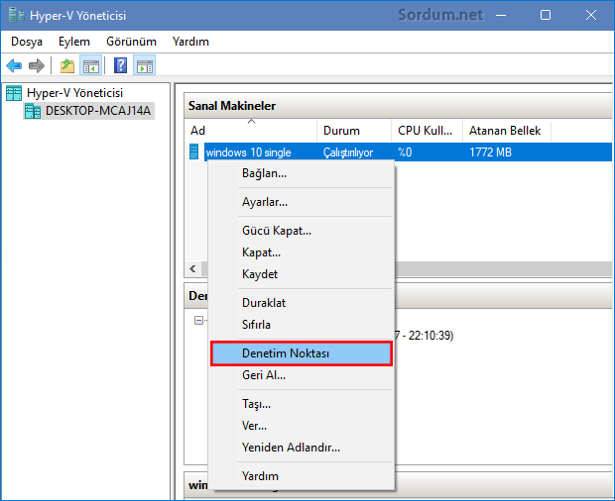Minimize the Hyper-V Yöneticisi window
The height and width of the screenshot is (501, 615).
501,15
